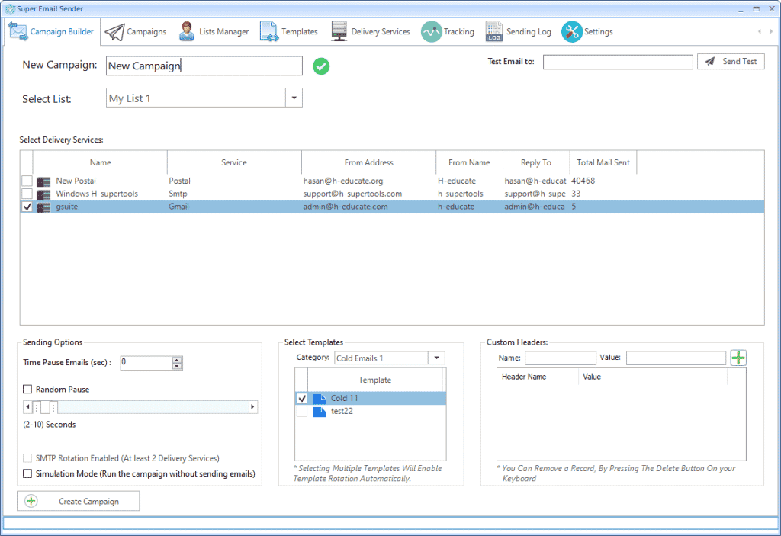Uncheck the gsuite delivery service

[x=26, y=206]
